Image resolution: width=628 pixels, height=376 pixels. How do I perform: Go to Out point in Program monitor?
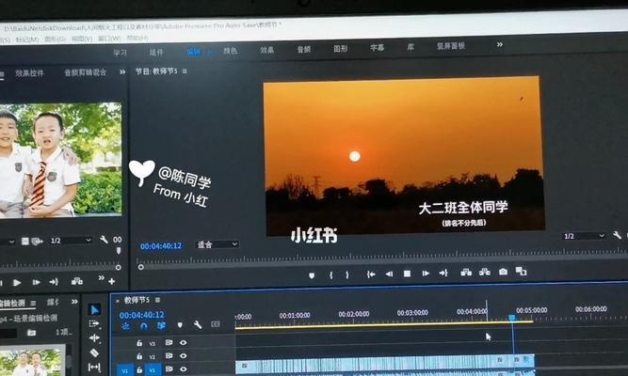[443, 274]
